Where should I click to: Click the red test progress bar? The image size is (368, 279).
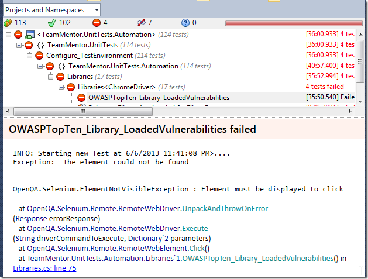294,23
